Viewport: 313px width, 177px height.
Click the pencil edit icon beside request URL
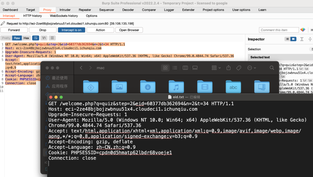point(3,23)
